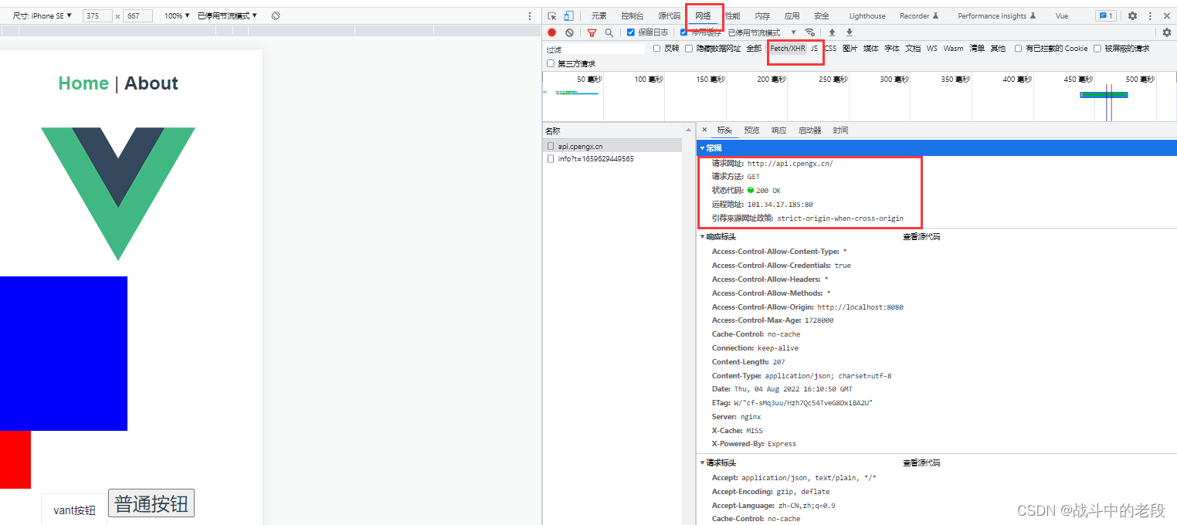Close the request details pane

tap(704, 130)
